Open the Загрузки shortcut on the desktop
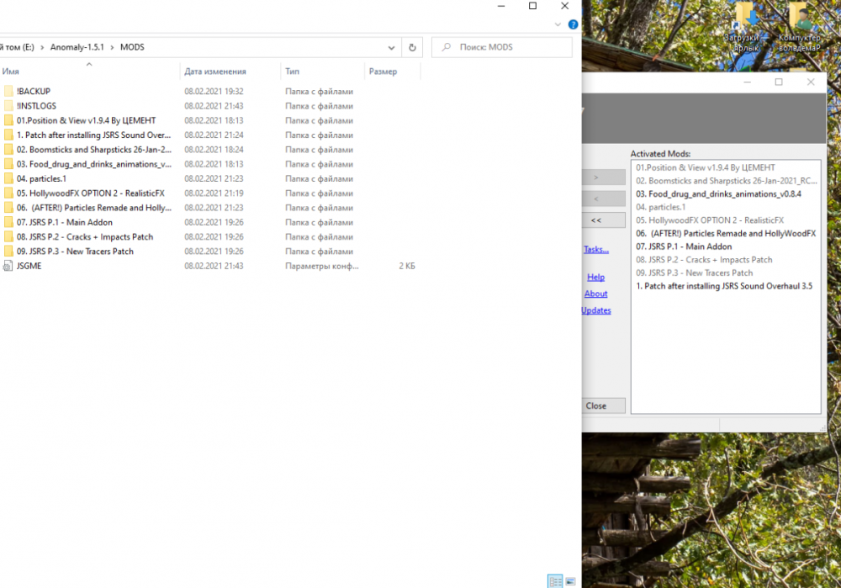 (x=744, y=27)
